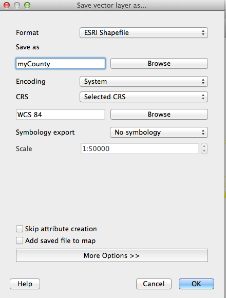This screenshot has height=298, width=226.
Task: Click the green zoom window button
Action: click(x=27, y=5)
